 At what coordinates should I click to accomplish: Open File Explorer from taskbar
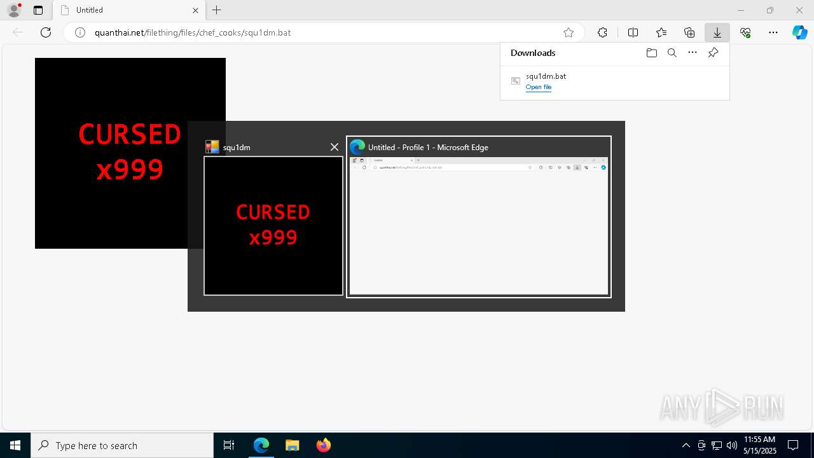[292, 445]
